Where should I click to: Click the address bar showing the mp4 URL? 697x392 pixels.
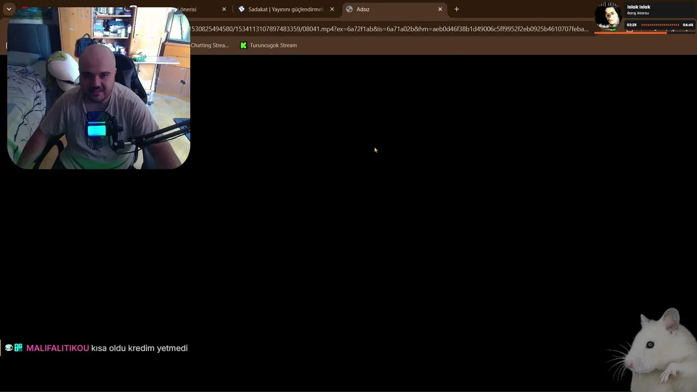[x=389, y=29]
